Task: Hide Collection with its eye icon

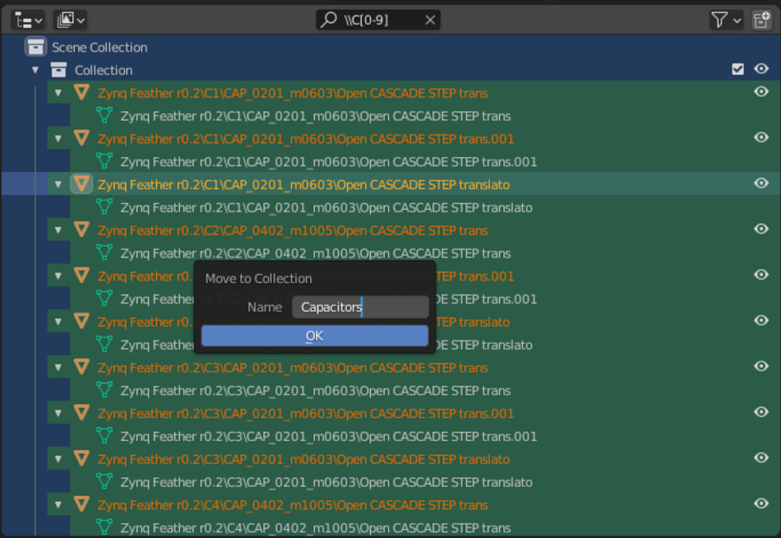Action: (x=761, y=69)
